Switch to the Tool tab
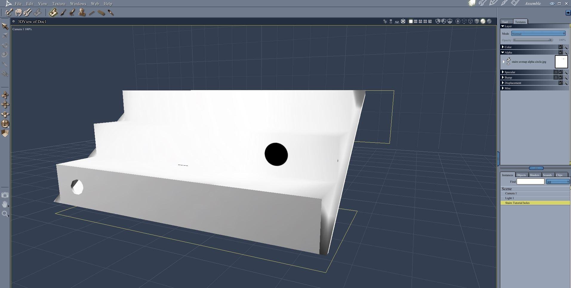 pyautogui.click(x=506, y=22)
